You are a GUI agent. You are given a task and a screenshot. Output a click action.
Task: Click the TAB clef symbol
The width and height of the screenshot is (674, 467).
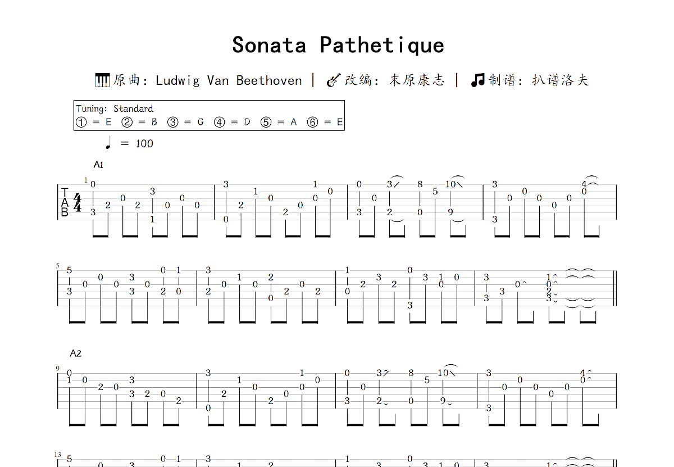click(65, 203)
